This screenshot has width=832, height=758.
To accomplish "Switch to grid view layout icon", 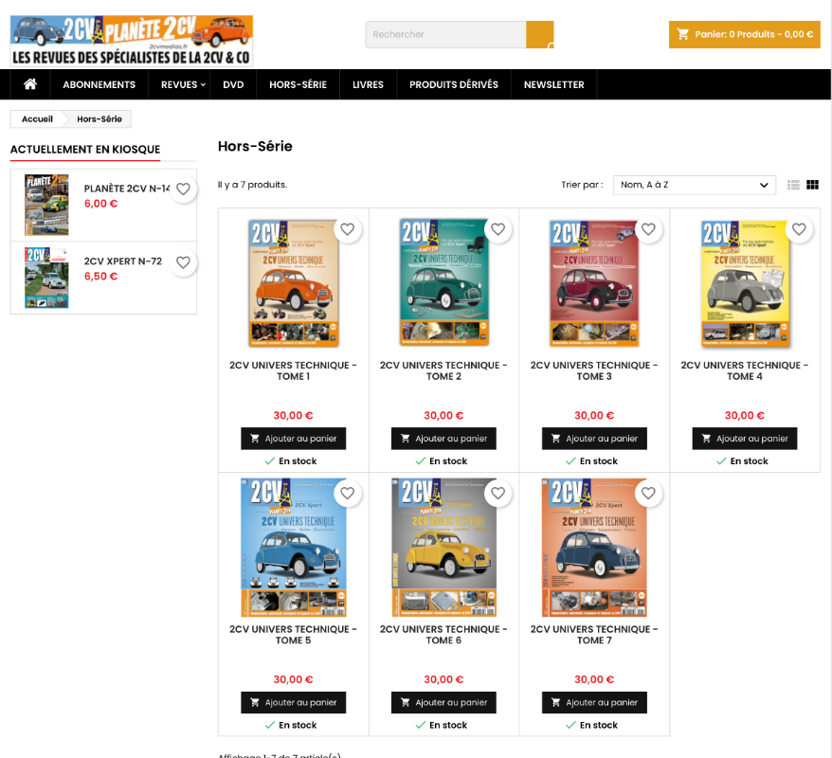I will tap(812, 185).
